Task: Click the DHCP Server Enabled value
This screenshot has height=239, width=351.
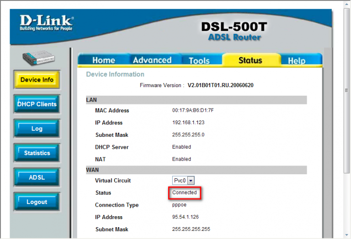Action: pyautogui.click(x=181, y=147)
